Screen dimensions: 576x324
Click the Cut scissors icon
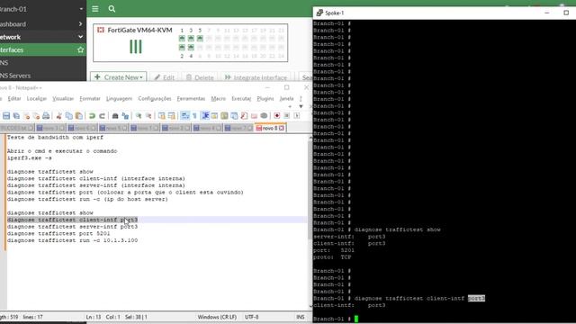[58, 116]
